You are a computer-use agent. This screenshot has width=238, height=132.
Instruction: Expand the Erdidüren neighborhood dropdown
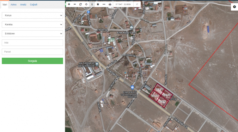pos(32,34)
